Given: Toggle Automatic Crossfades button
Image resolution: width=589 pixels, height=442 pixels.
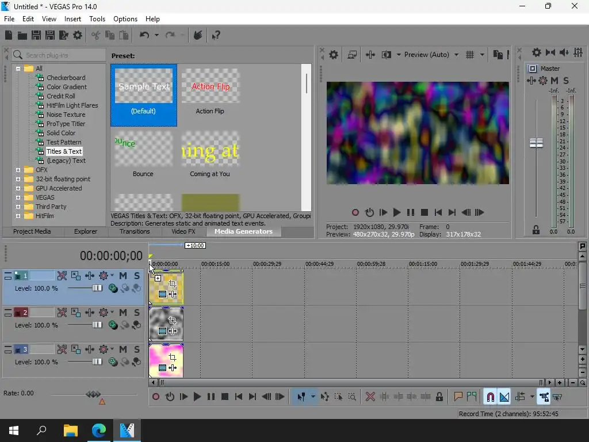Looking at the screenshot, I should [x=504, y=397].
